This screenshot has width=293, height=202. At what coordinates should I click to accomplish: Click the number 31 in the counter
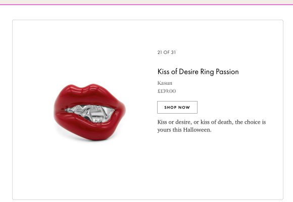[173, 53]
